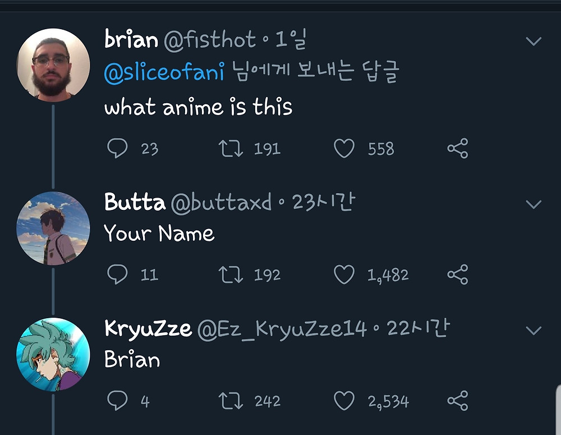Reply to brian's tweet
The width and height of the screenshot is (561, 435).
[117, 148]
